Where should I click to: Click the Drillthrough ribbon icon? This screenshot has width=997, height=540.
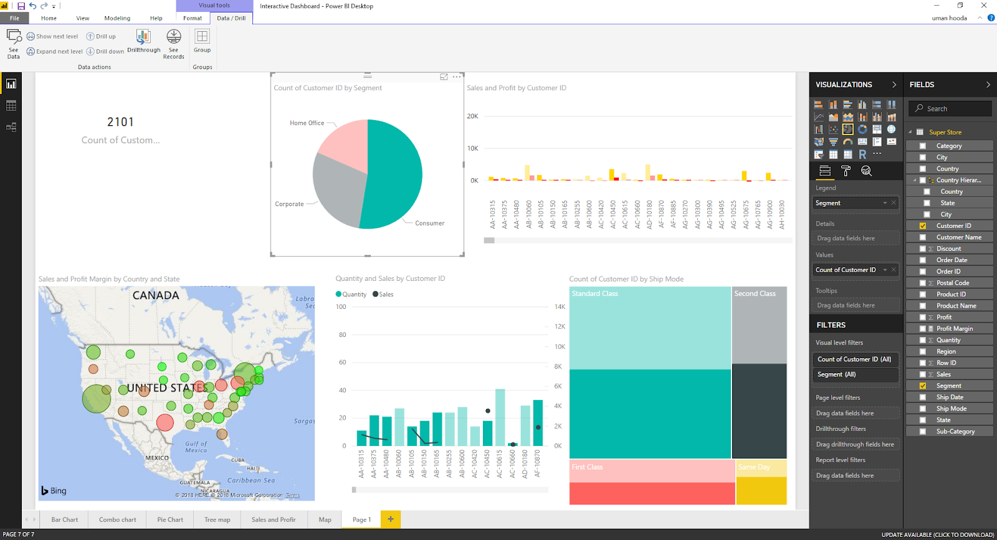click(144, 41)
